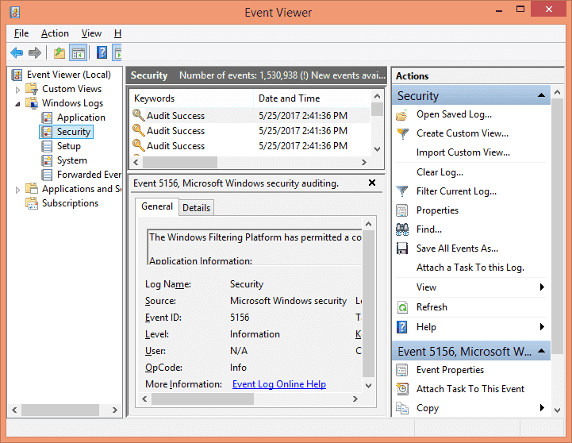
Task: Click the Help icon in the Actions pane
Action: 401,327
